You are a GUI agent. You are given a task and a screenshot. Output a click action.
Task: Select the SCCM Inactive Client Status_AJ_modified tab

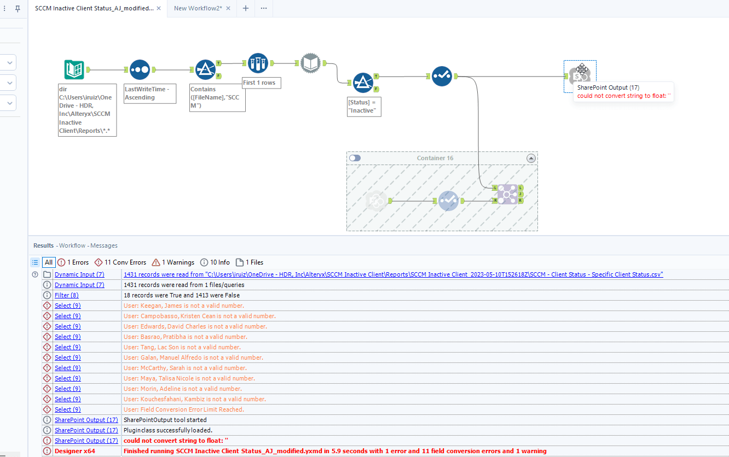[93, 8]
